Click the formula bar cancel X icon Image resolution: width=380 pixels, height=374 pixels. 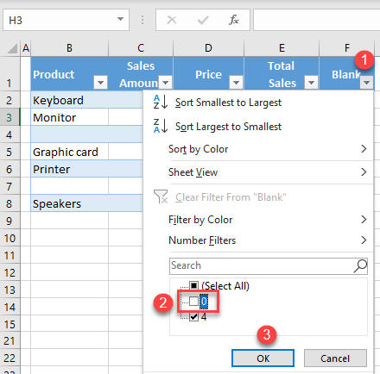click(172, 20)
